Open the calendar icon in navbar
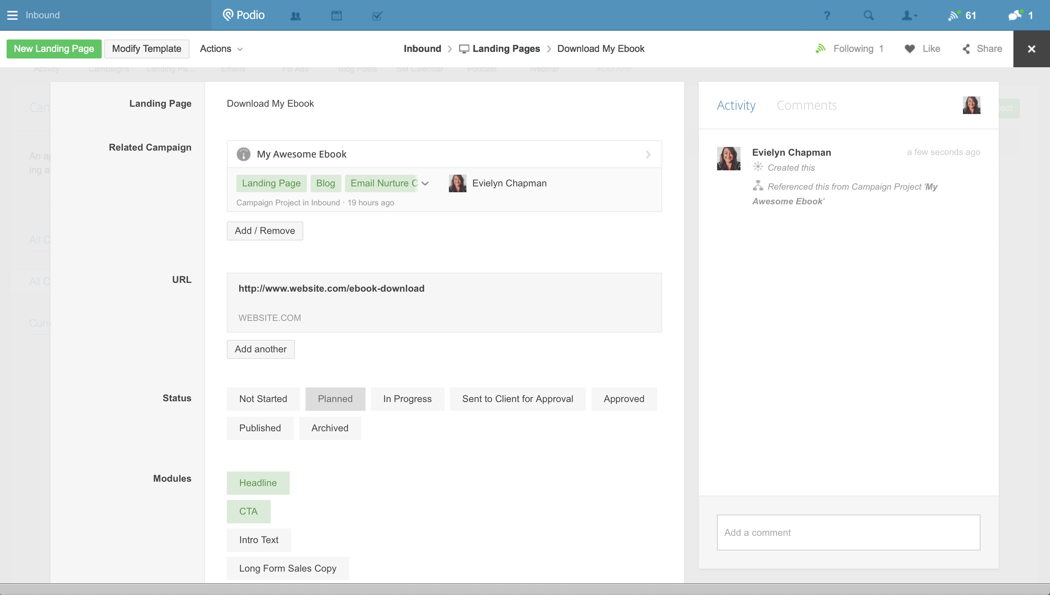The height and width of the screenshot is (595, 1050). [336, 16]
